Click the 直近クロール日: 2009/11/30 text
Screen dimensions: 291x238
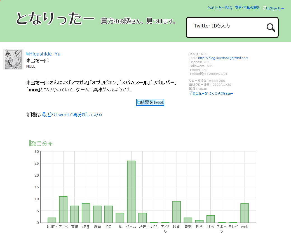(210, 85)
